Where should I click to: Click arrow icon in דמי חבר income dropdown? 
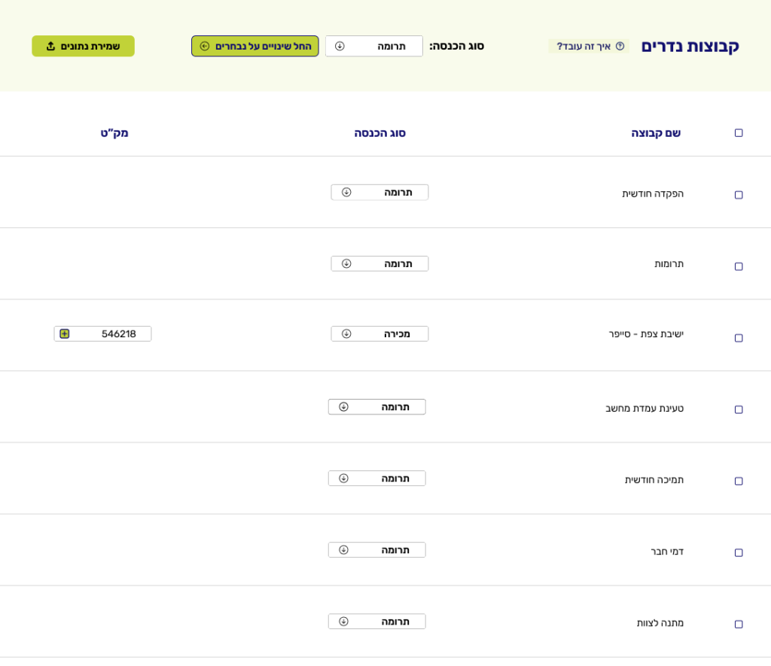[x=343, y=549]
